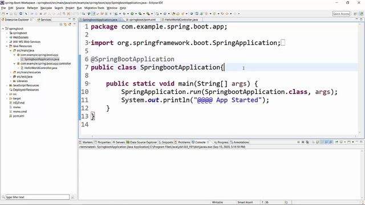Collapse the springboot project node

(3, 28)
